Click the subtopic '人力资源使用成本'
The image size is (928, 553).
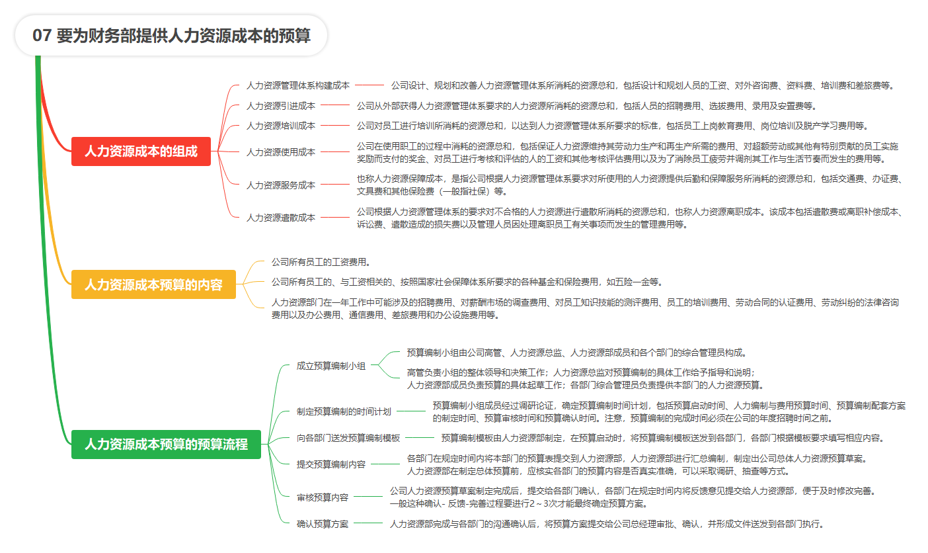280,152
